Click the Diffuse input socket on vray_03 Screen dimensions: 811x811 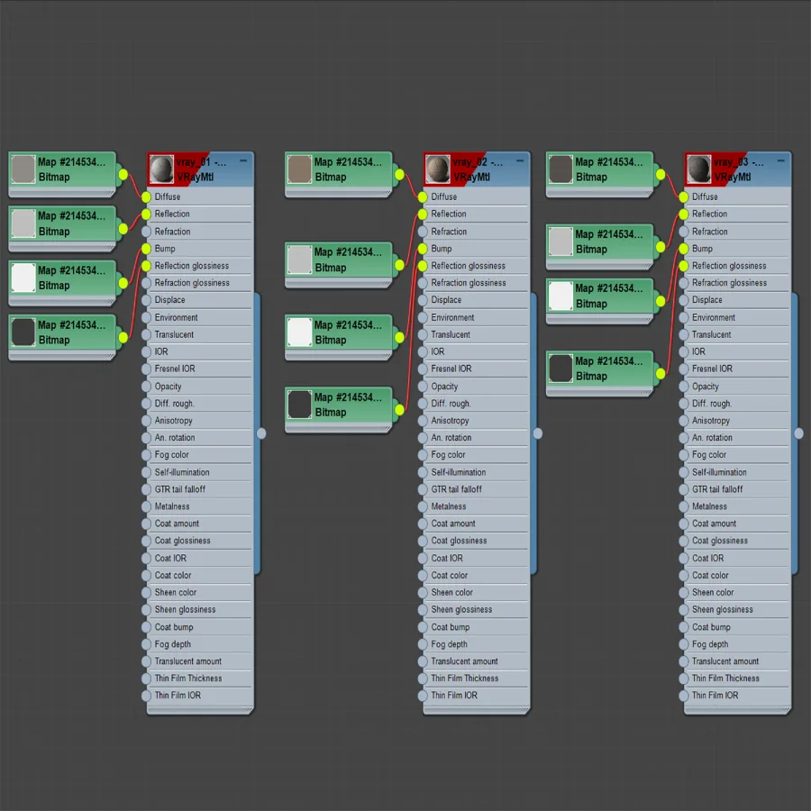coord(684,197)
